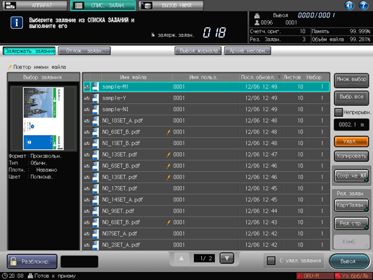Click the job type icon of N0_9SET.pdf row
Image resolution: width=373 pixels, height=280 pixels.
coord(87,211)
